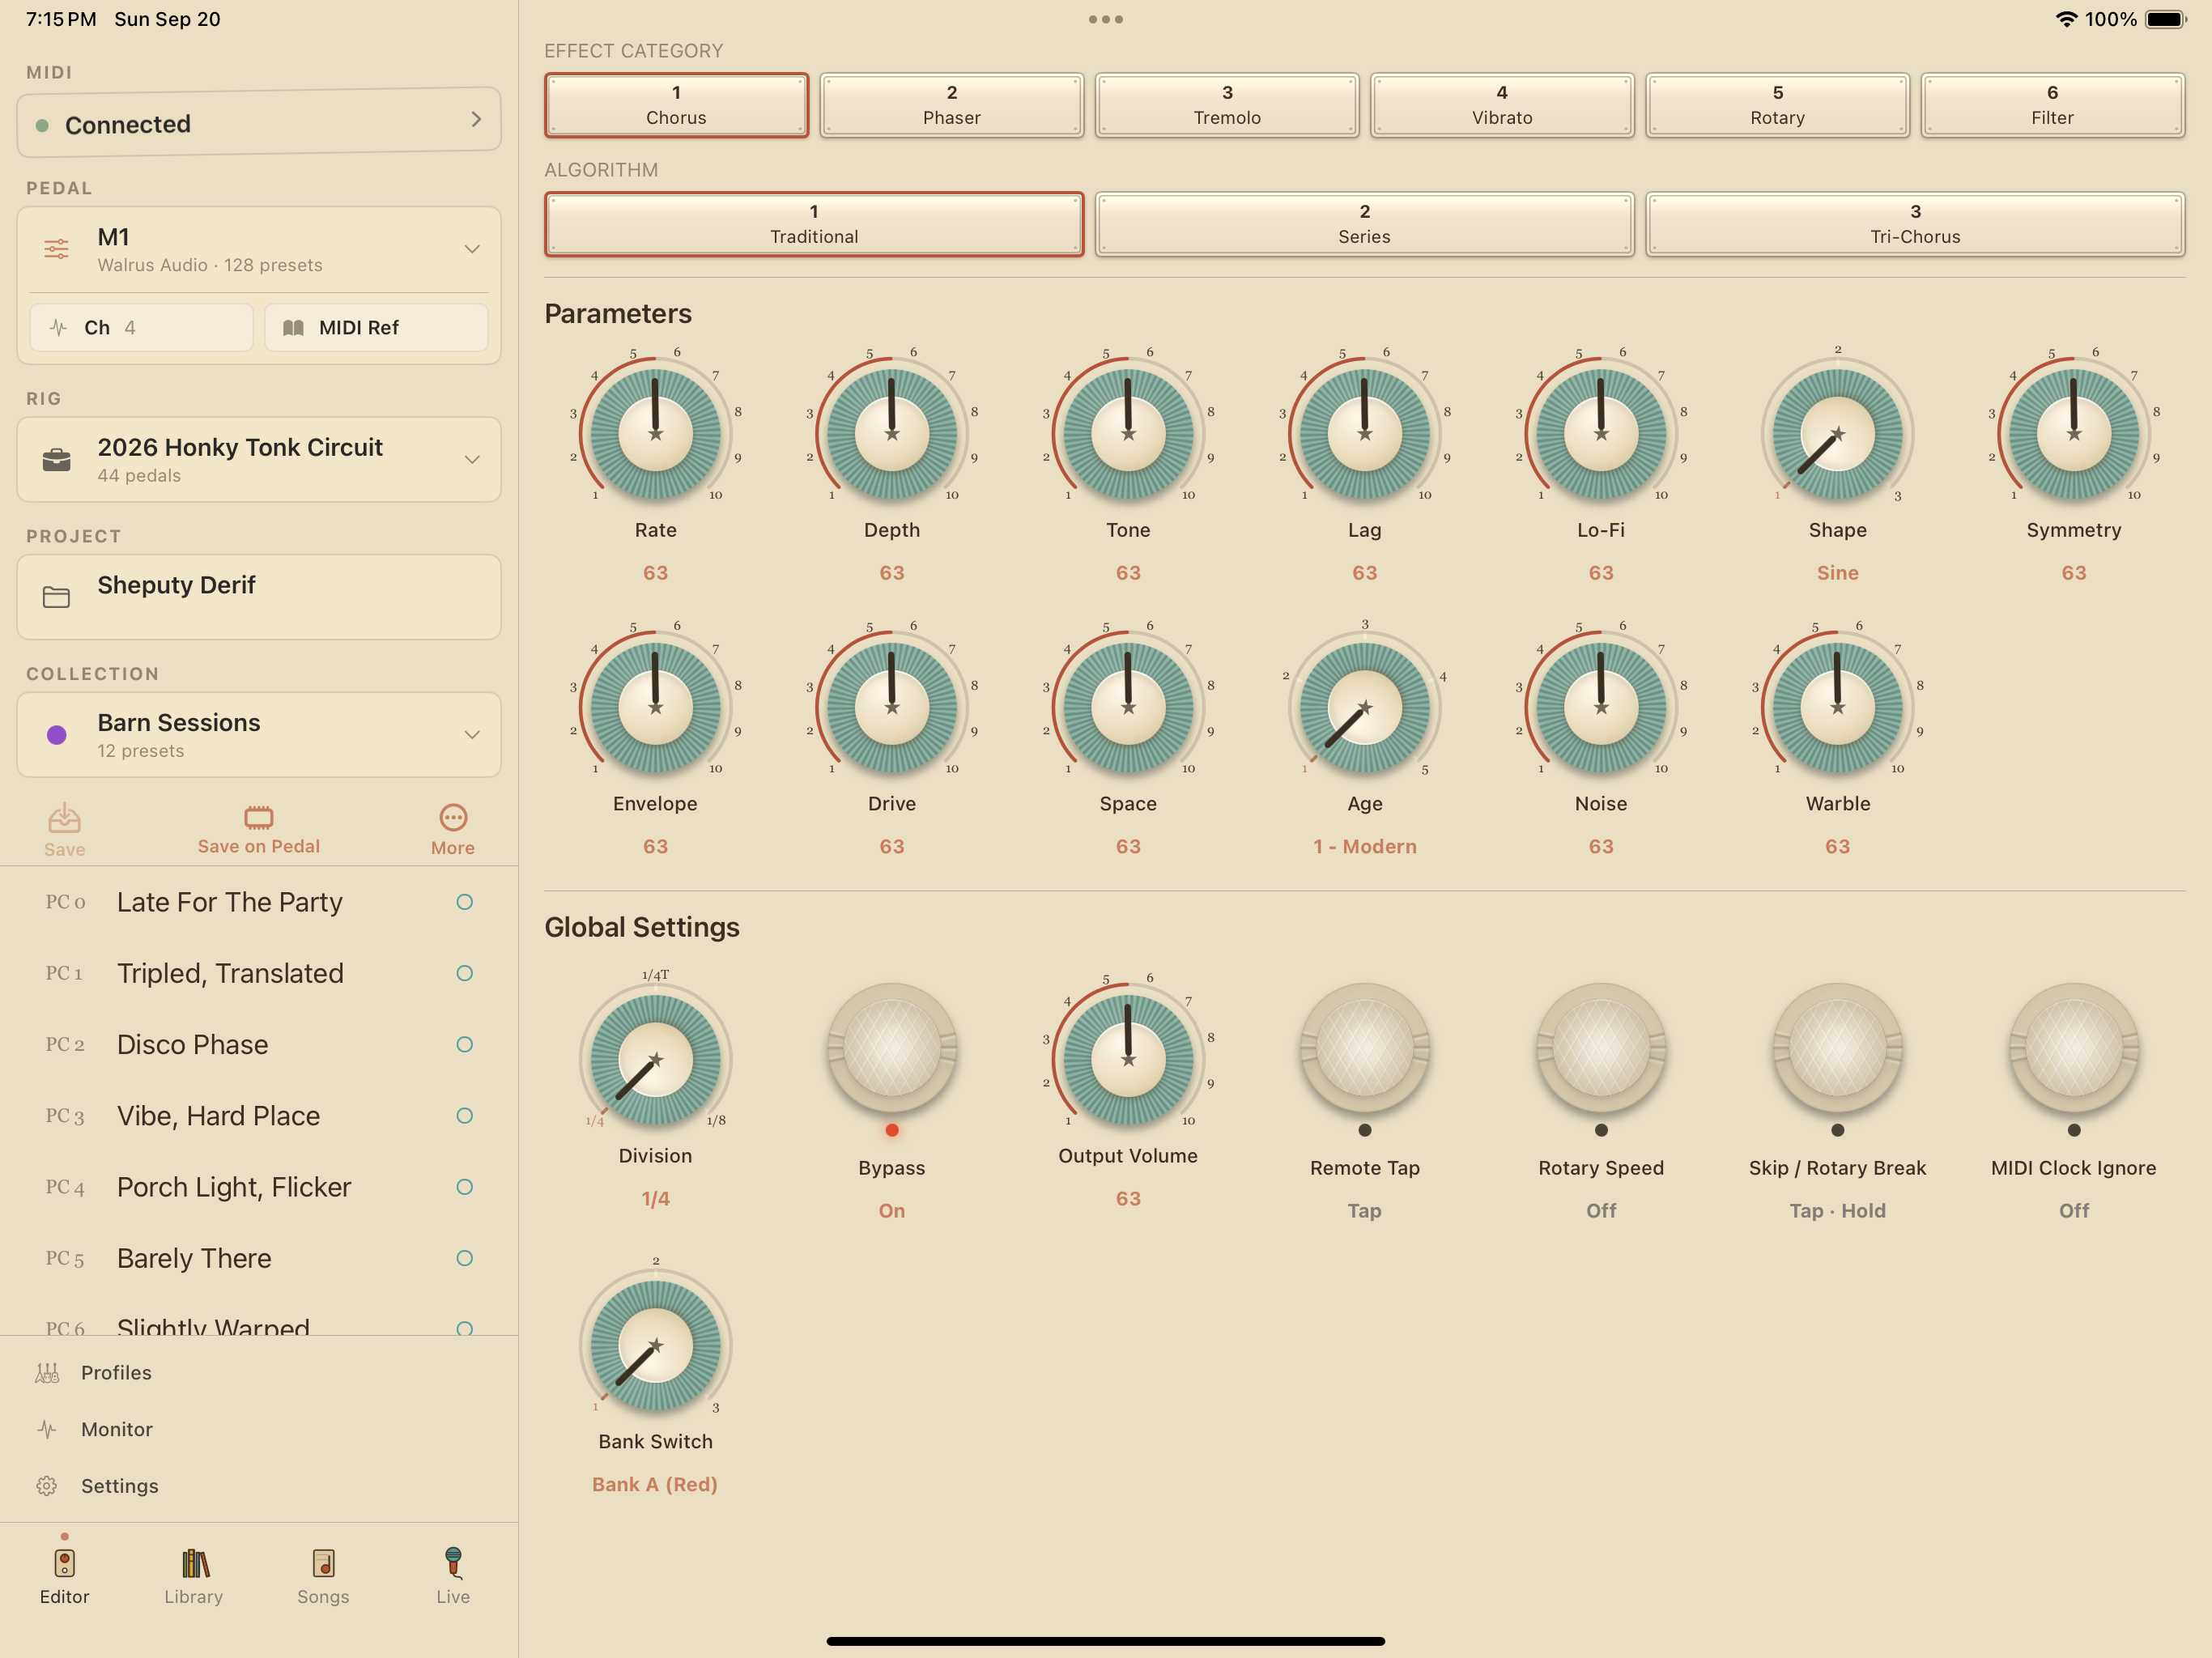The width and height of the screenshot is (2212, 1658).
Task: Click the three-dot menu at top center
Action: click(x=1106, y=19)
